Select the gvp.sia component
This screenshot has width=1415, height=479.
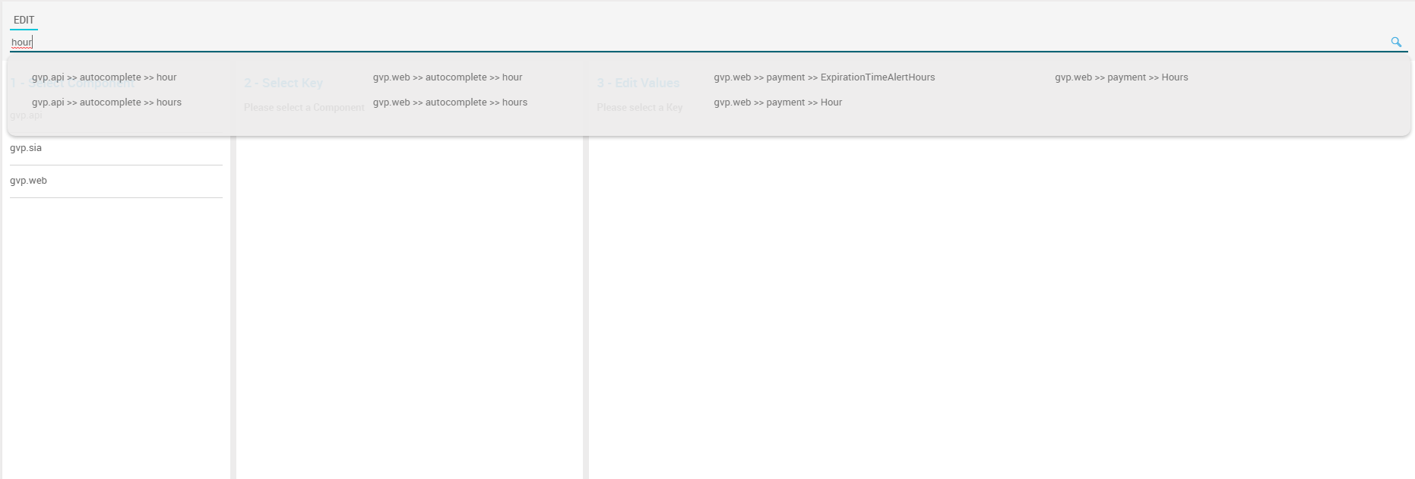coord(26,148)
